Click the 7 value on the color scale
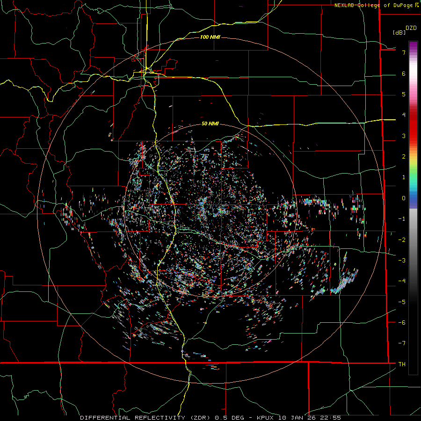 (x=404, y=52)
